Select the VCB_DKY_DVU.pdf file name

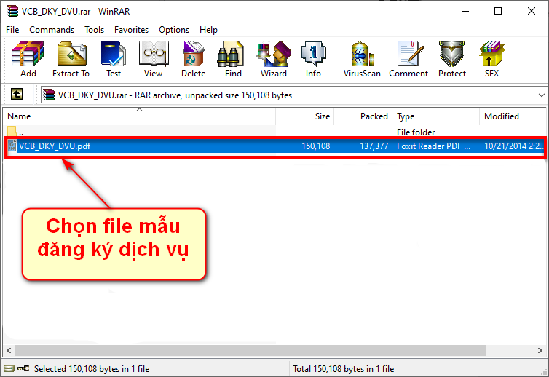point(55,146)
